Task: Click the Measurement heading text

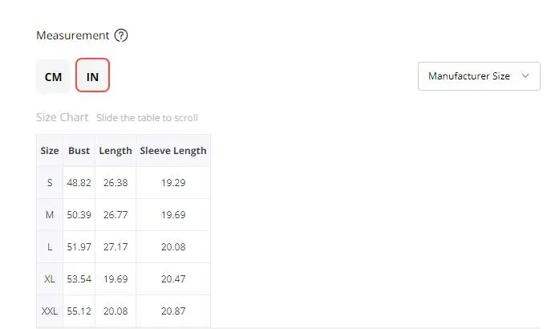Action: 73,35
